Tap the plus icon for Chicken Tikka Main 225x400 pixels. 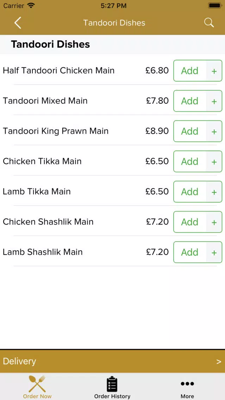click(x=214, y=162)
